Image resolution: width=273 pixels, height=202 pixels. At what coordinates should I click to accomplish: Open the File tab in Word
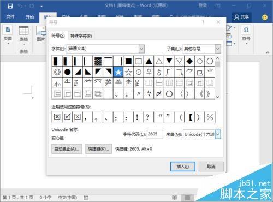10,17
